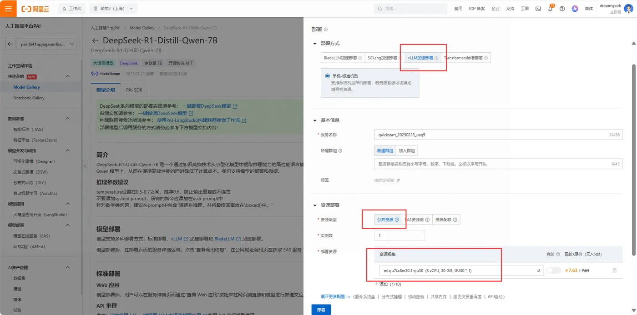Image resolution: width=637 pixels, height=315 pixels.
Task: Collapse the 部署方式 section
Action: click(314, 44)
